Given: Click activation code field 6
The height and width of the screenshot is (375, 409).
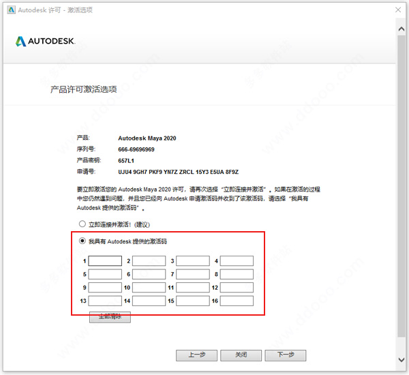Looking at the screenshot, I should (149, 274).
